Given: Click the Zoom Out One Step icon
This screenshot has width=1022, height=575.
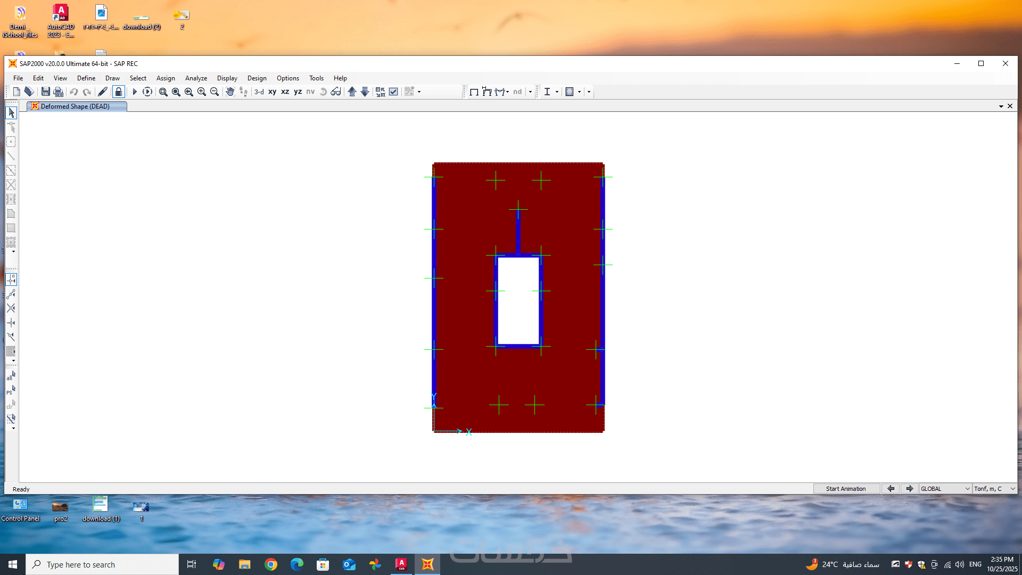Looking at the screenshot, I should click(215, 92).
